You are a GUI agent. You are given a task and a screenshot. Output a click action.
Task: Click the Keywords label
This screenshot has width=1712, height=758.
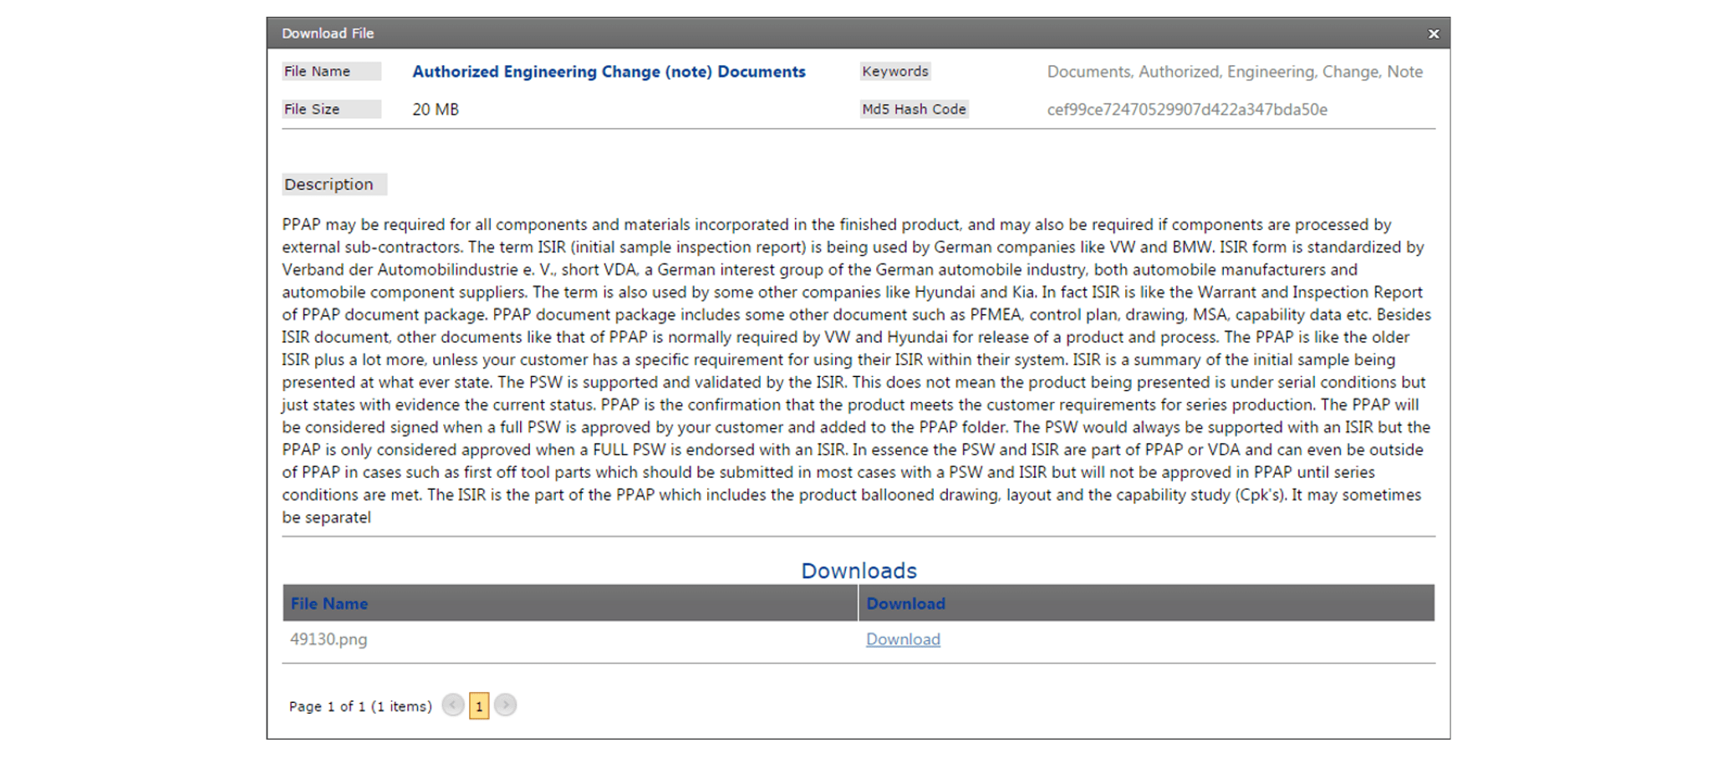point(895,72)
